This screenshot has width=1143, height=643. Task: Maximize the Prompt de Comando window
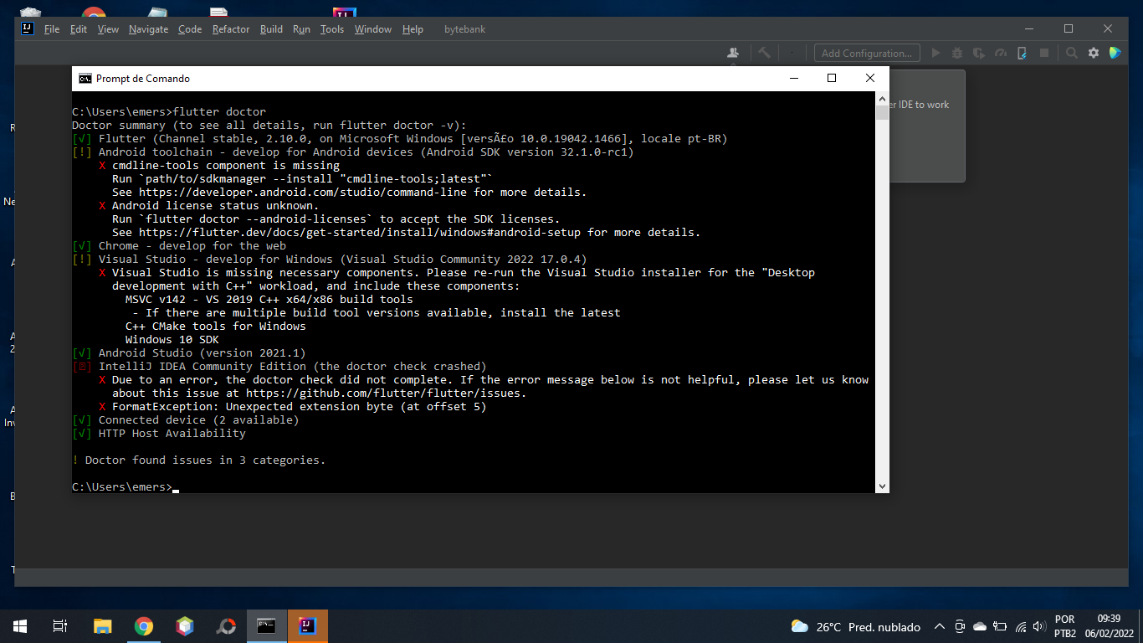pos(831,78)
